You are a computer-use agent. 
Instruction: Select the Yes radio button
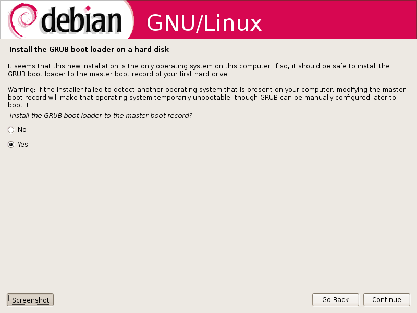pos(11,145)
